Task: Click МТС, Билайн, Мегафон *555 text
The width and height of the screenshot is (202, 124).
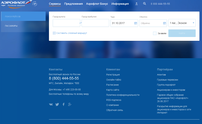Action: tap(64, 83)
